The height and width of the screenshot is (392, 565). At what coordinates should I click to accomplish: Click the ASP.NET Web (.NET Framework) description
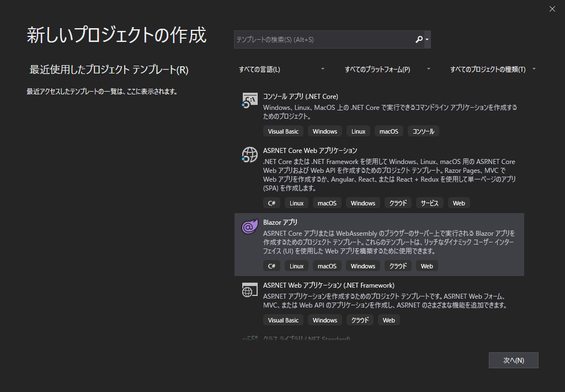pyautogui.click(x=385, y=301)
